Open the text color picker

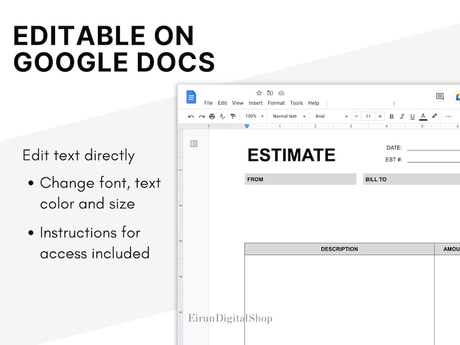[423, 116]
